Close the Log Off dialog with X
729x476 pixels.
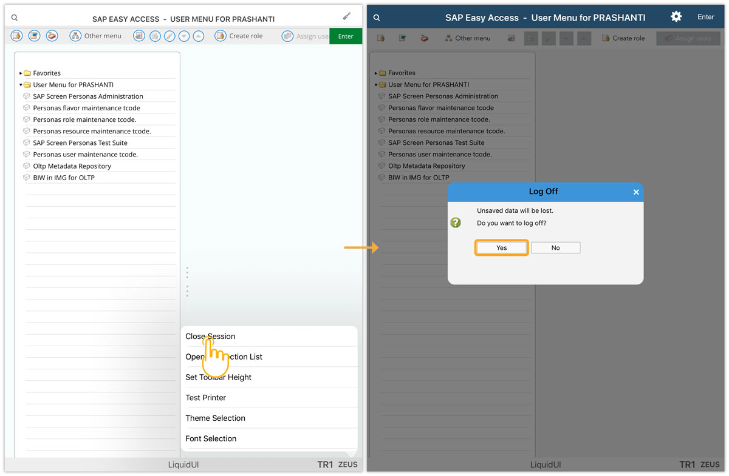click(636, 192)
